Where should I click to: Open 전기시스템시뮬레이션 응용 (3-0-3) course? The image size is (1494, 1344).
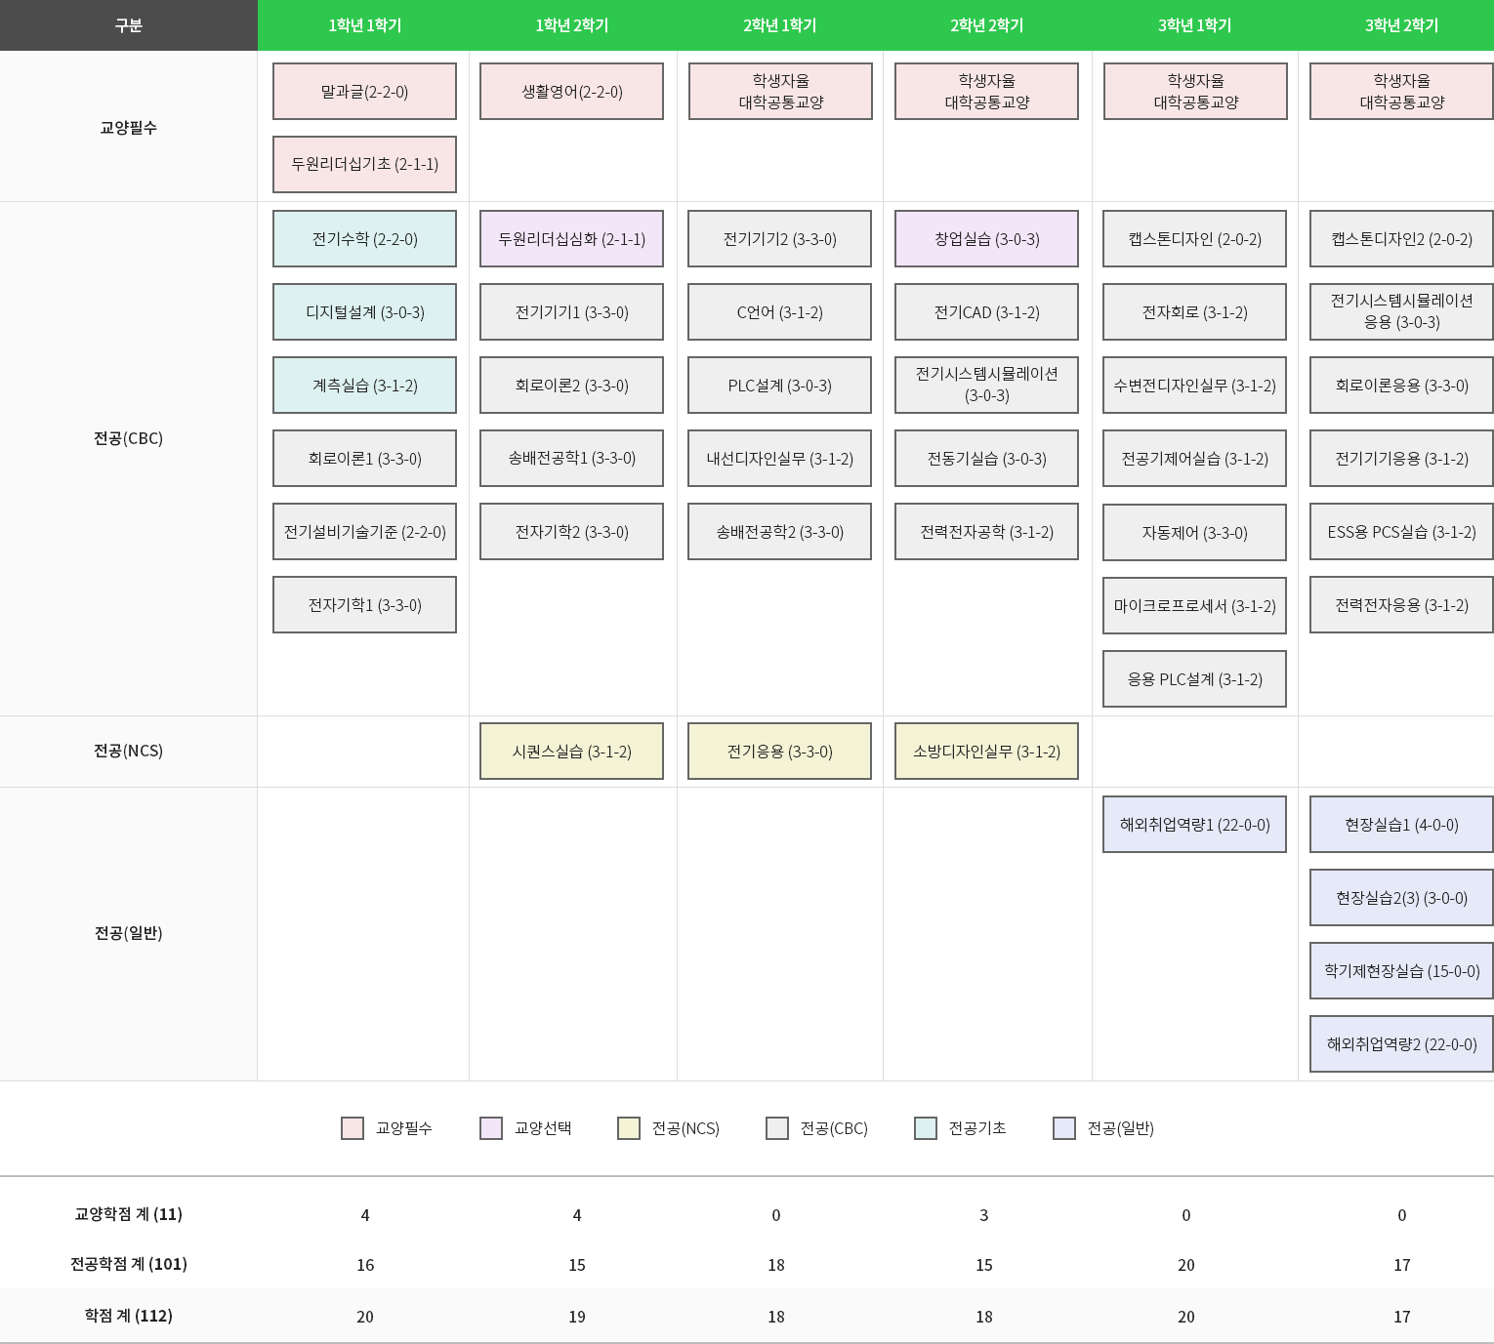(x=1401, y=312)
